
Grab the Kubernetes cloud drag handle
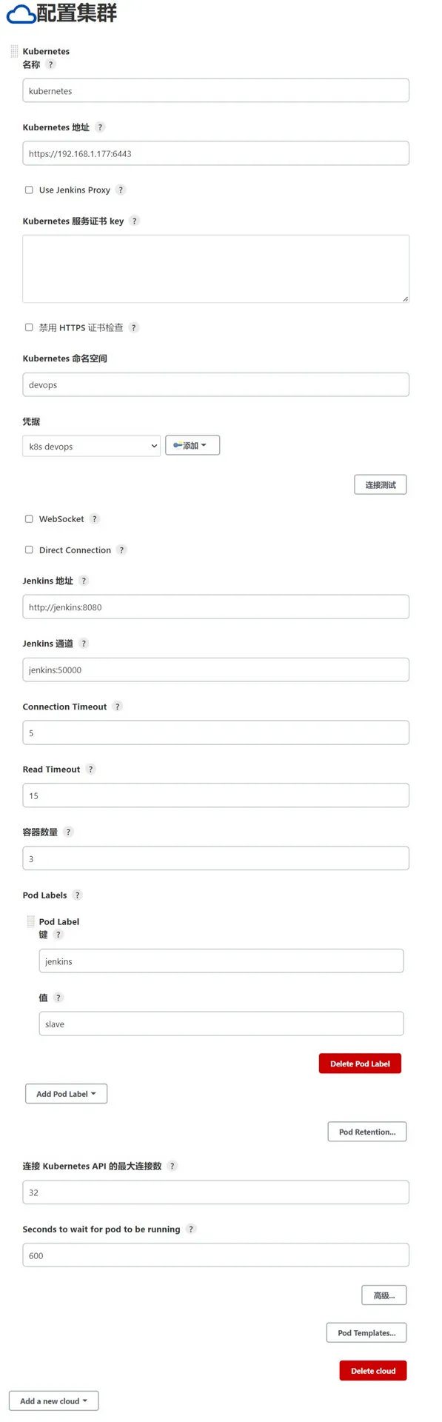click(14, 51)
